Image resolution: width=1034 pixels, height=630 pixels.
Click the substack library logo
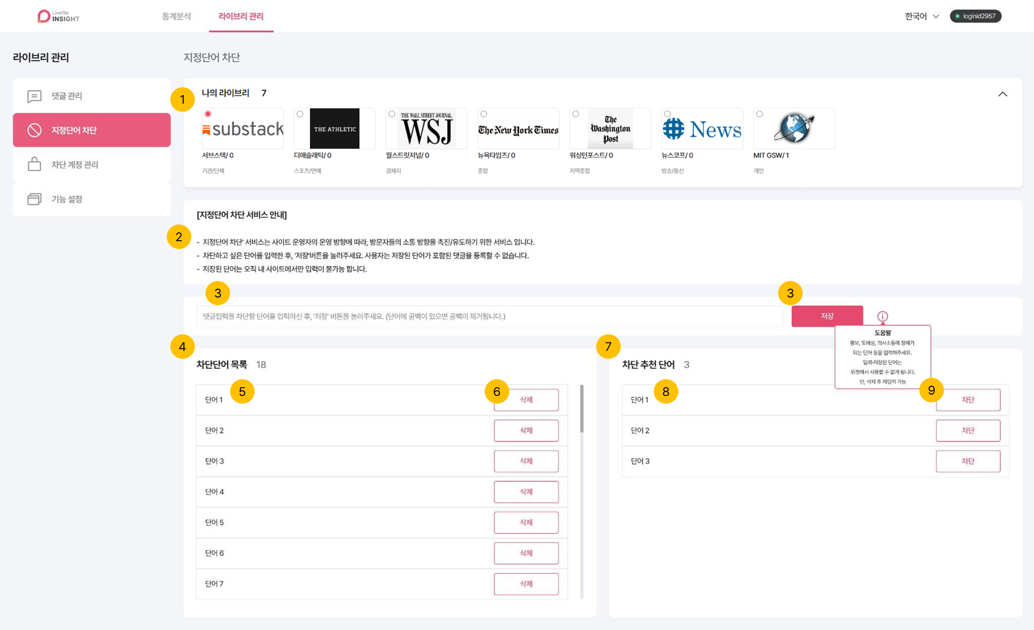(x=243, y=129)
